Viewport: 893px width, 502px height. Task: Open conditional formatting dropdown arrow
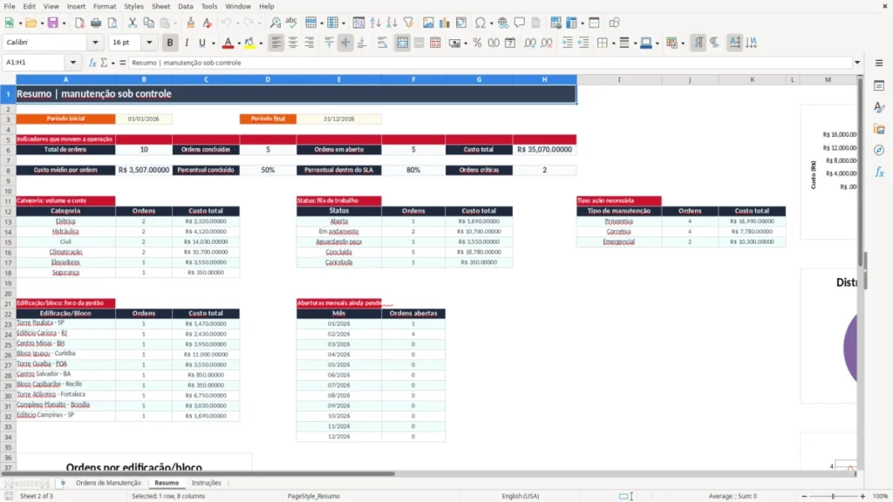tap(683, 44)
